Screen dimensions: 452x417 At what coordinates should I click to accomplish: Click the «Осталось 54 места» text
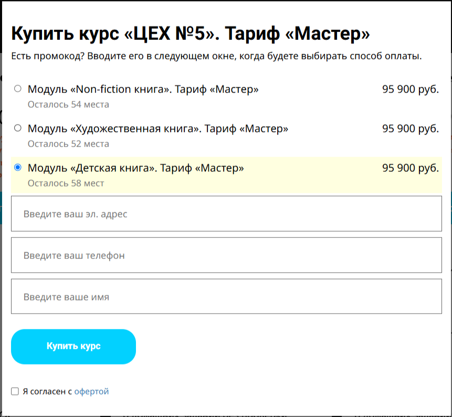[68, 105]
